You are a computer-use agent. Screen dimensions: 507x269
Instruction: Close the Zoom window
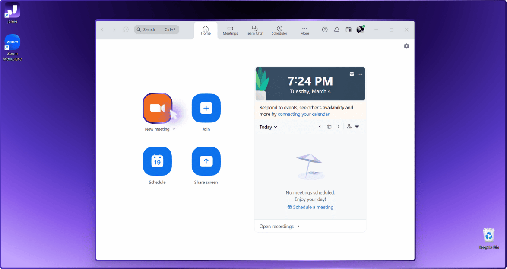pos(406,29)
